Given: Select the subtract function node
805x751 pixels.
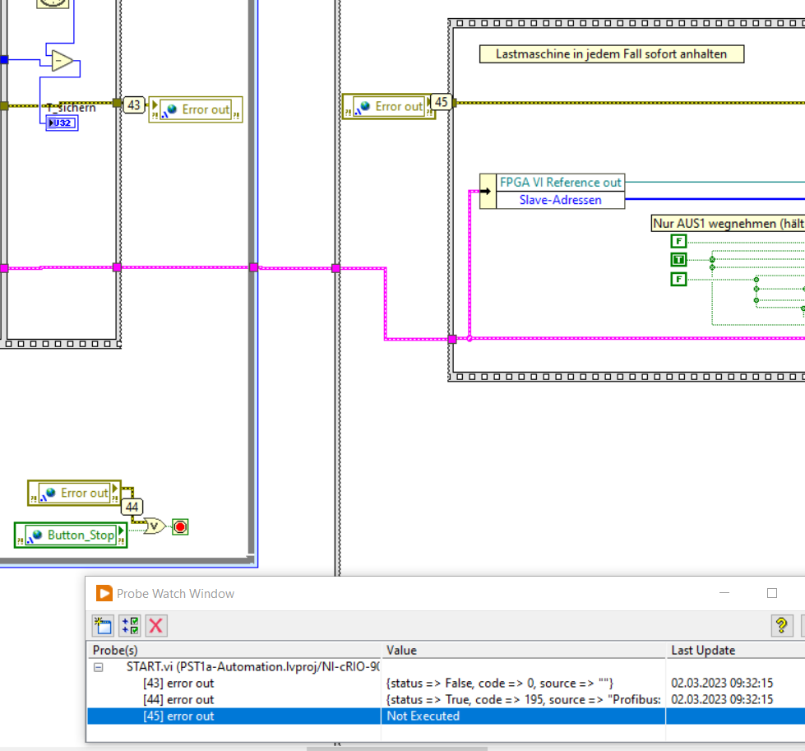Looking at the screenshot, I should pos(62,61).
